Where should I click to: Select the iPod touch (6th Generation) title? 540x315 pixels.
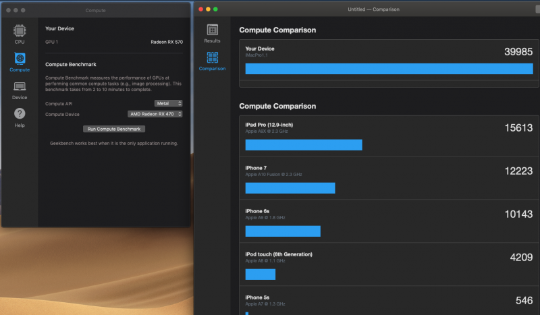[279, 254]
